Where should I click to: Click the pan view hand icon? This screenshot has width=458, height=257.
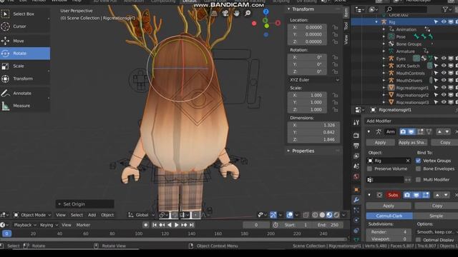click(x=236, y=14)
